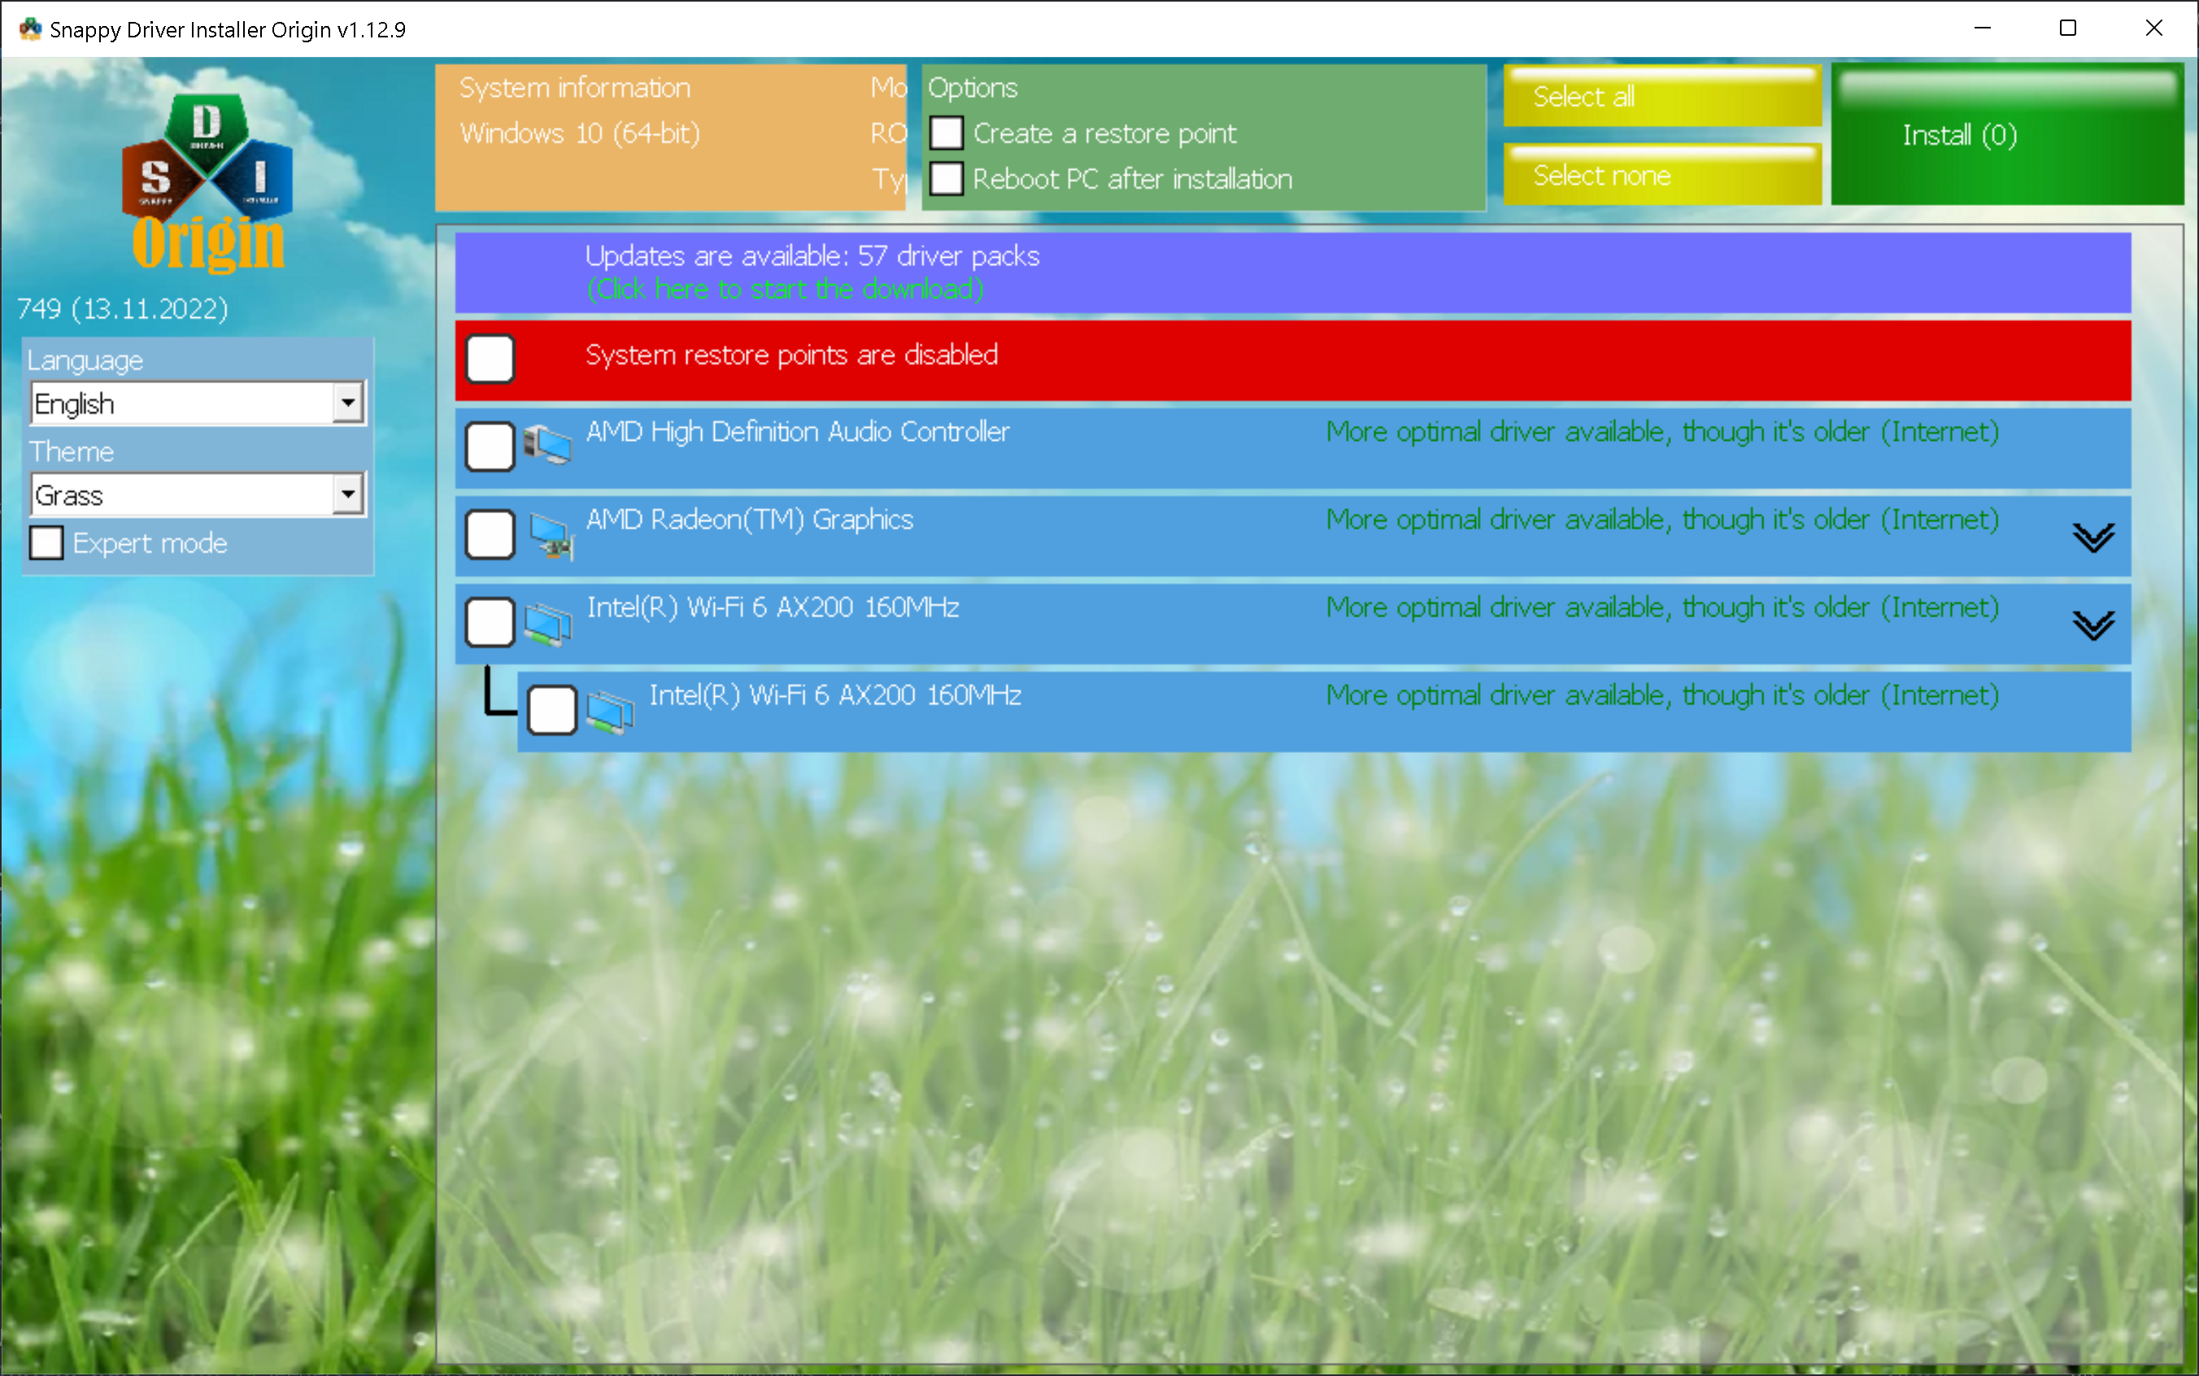Collapse the Intel Wi-Fi 6 AX200 driver list
This screenshot has width=2199, height=1376.
2092,625
